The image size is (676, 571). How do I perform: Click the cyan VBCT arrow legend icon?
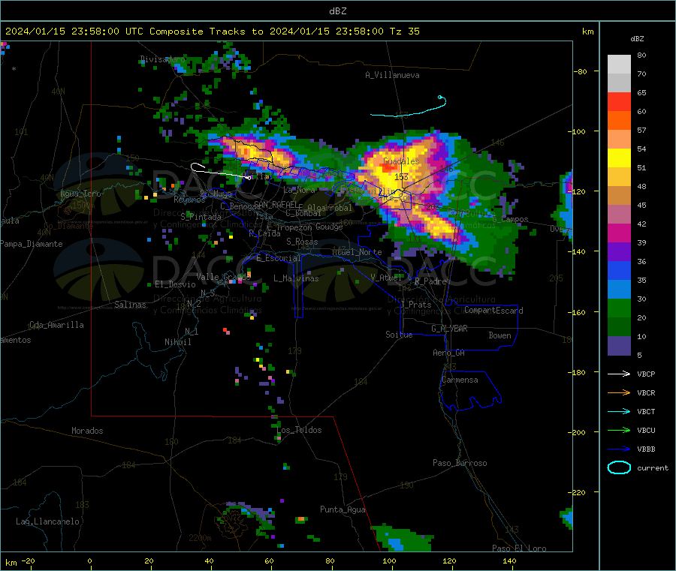coord(619,411)
